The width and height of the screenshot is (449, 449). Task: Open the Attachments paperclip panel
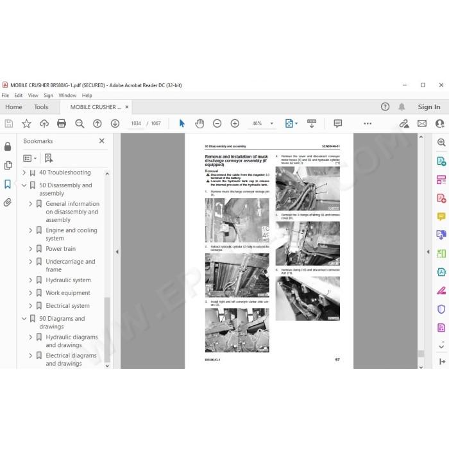tap(8, 203)
